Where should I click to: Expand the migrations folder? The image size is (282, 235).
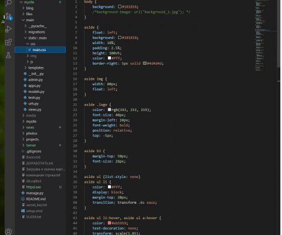(25, 32)
